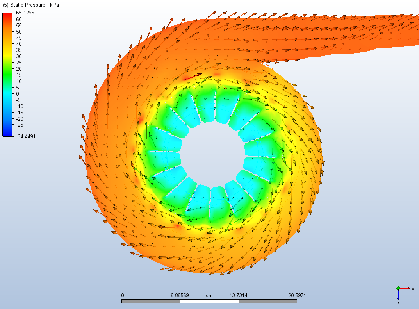The height and width of the screenshot is (309, 419).
Task: Click the 65.1266 maximum legend value
Action: tap(25, 13)
